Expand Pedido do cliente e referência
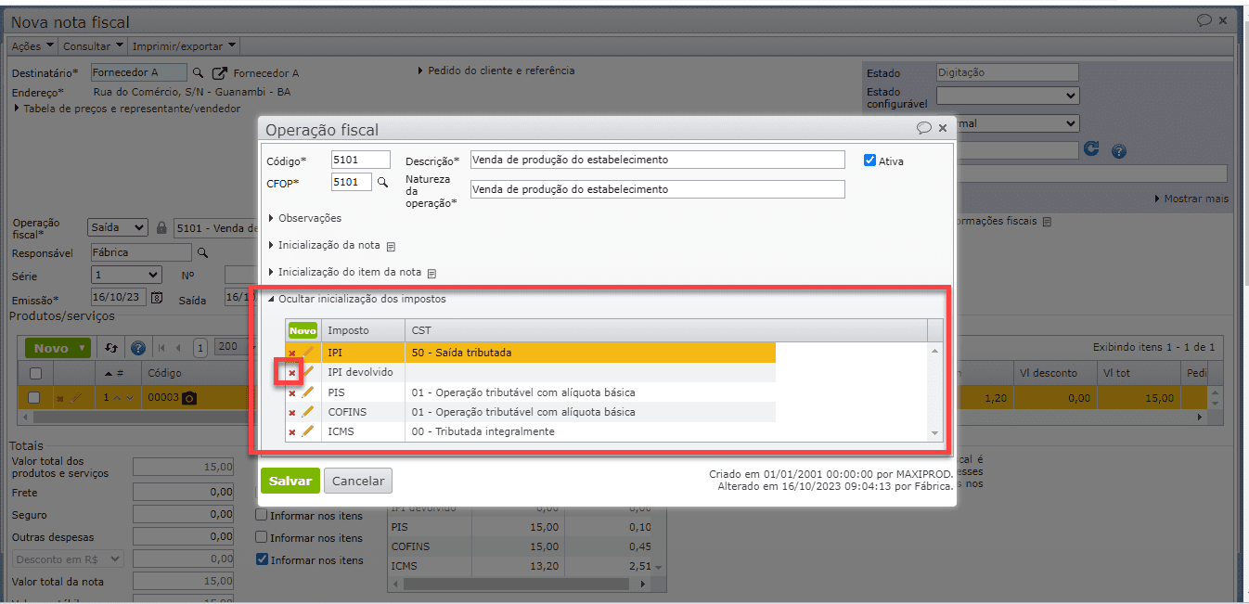The height and width of the screenshot is (604, 1249). tap(496, 71)
